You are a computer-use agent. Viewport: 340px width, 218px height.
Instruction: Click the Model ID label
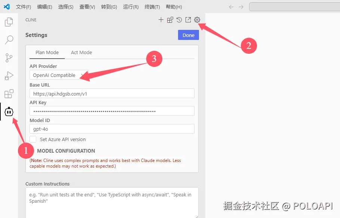pyautogui.click(x=40, y=120)
